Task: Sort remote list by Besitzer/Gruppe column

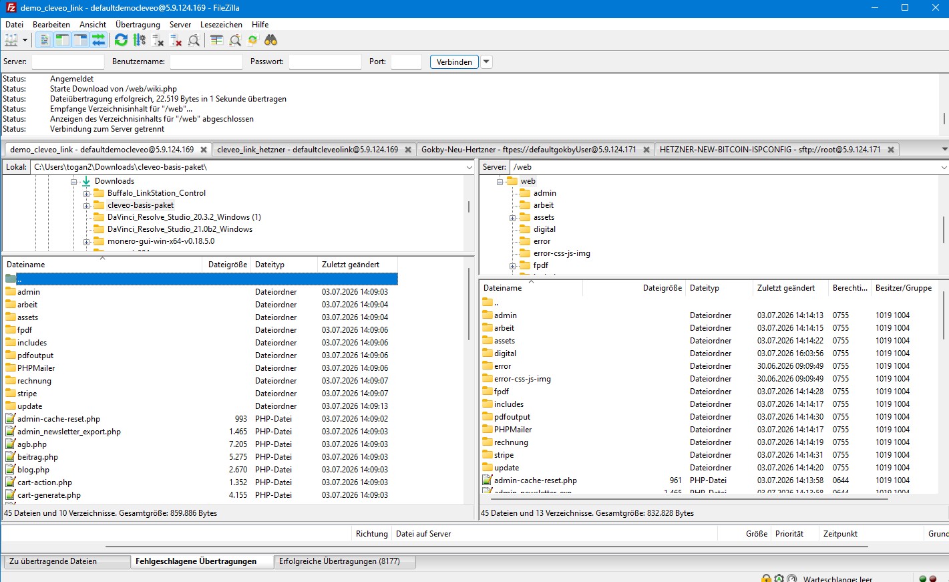Action: pyautogui.click(x=904, y=288)
